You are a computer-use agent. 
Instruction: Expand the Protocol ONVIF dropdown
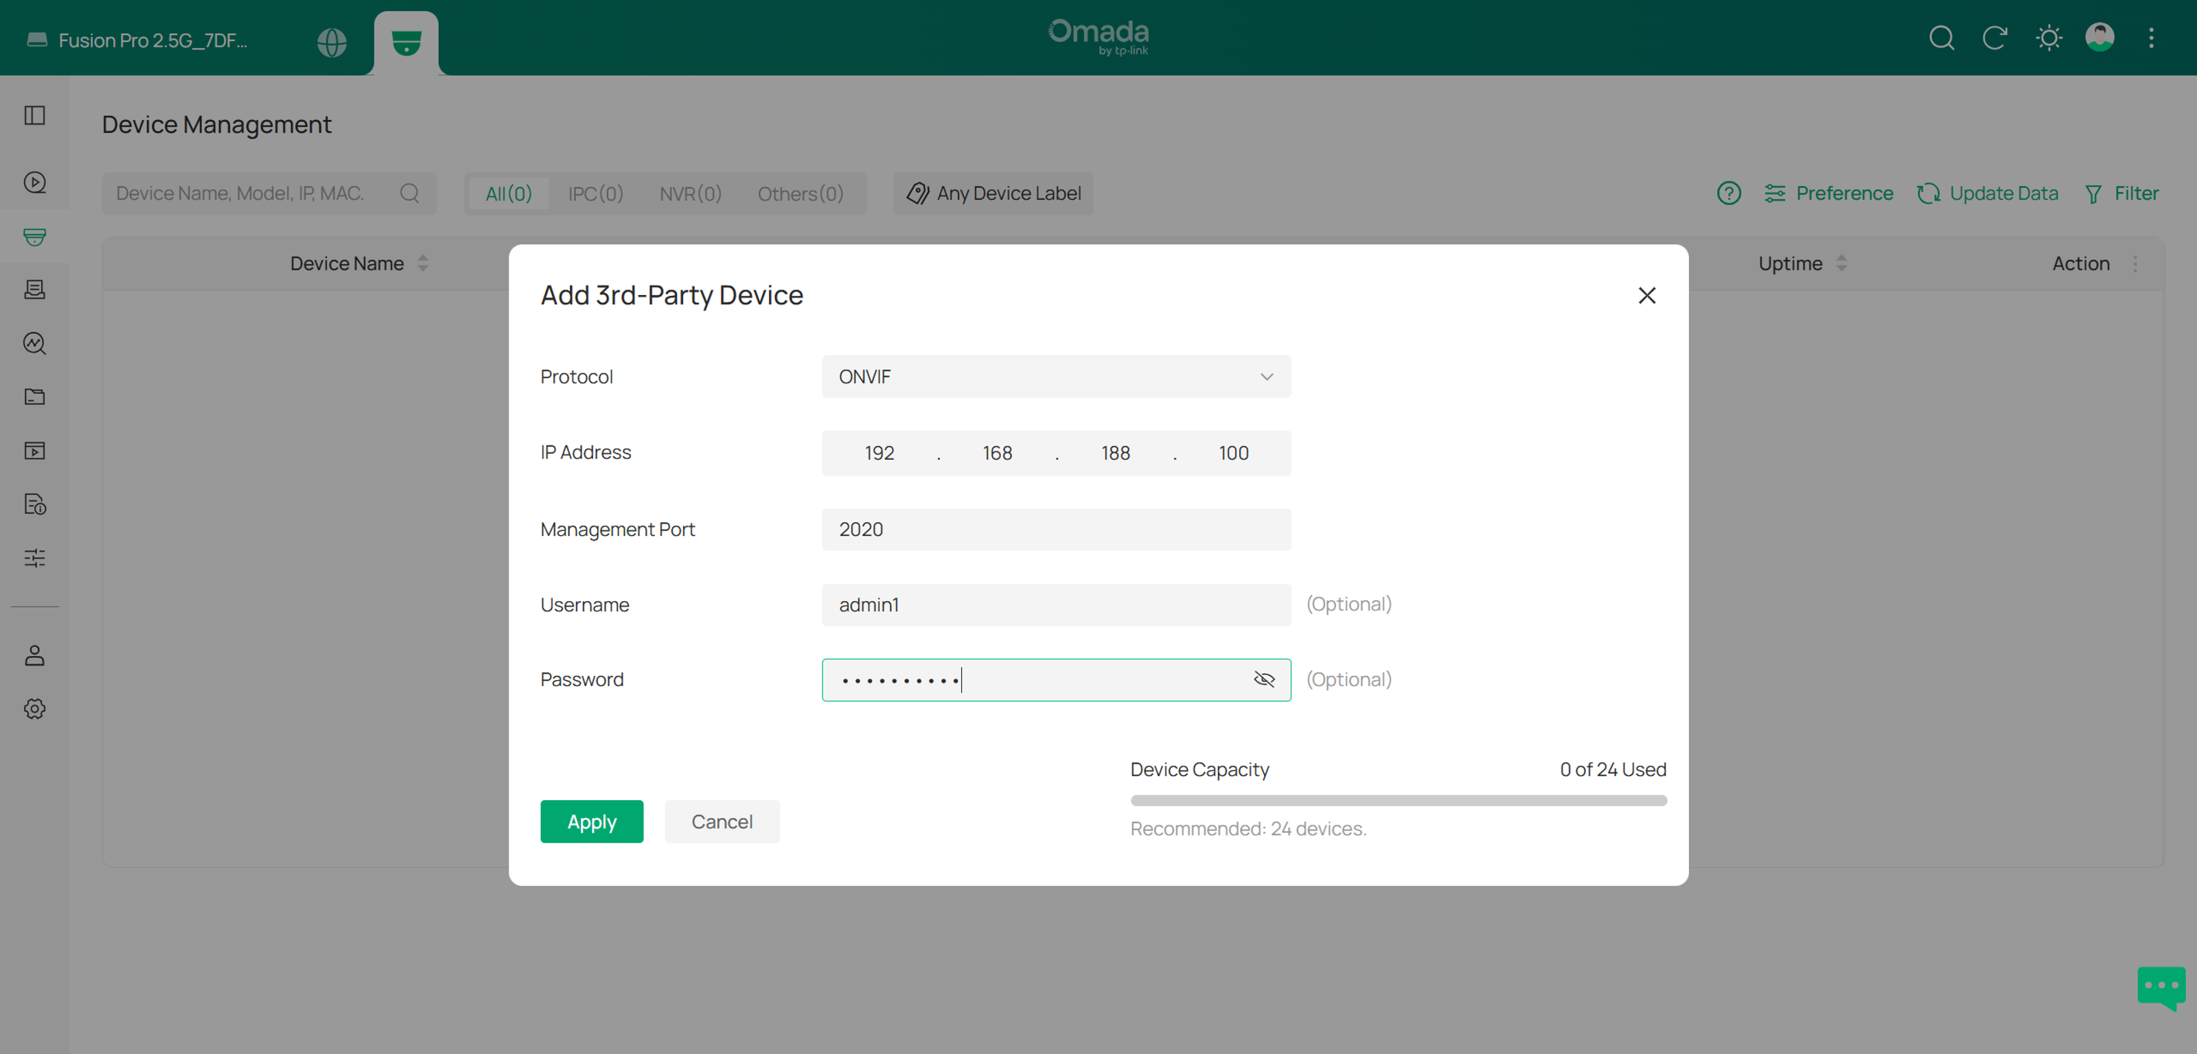pyautogui.click(x=1056, y=376)
